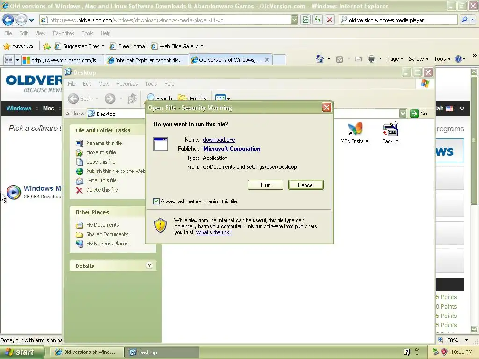This screenshot has width=479, height=359.
Task: Open the IE zoom level 100% dropdown
Action: click(x=466, y=340)
